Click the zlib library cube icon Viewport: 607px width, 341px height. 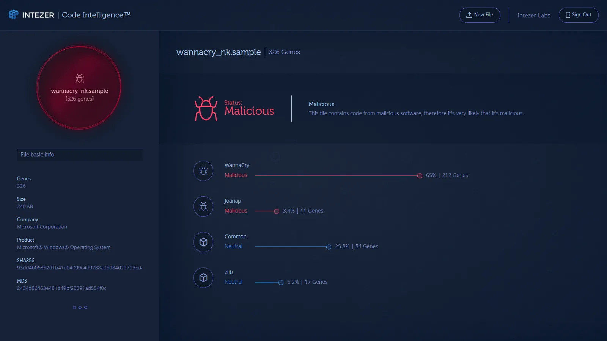click(x=203, y=278)
